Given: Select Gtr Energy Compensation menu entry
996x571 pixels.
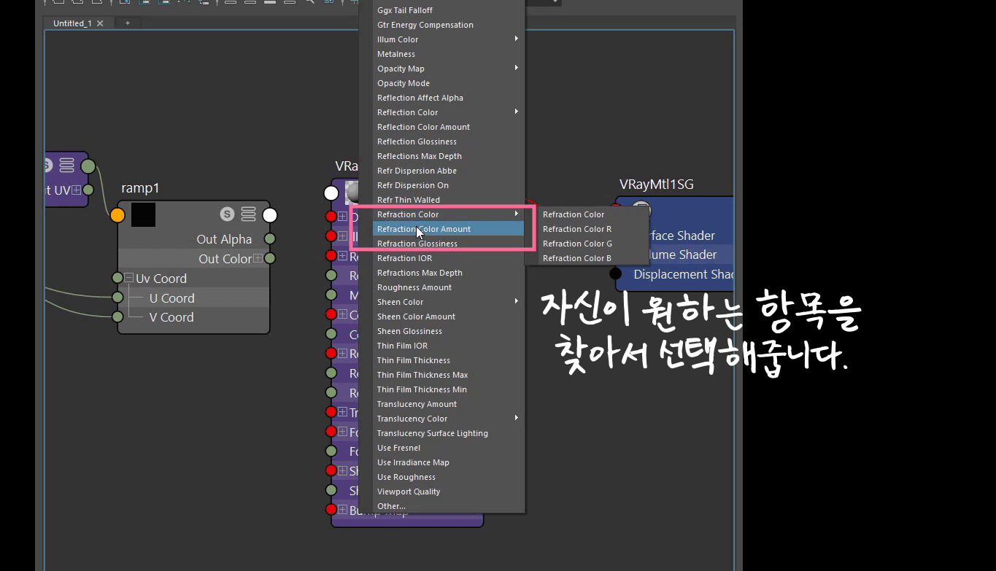Looking at the screenshot, I should pyautogui.click(x=449, y=25).
